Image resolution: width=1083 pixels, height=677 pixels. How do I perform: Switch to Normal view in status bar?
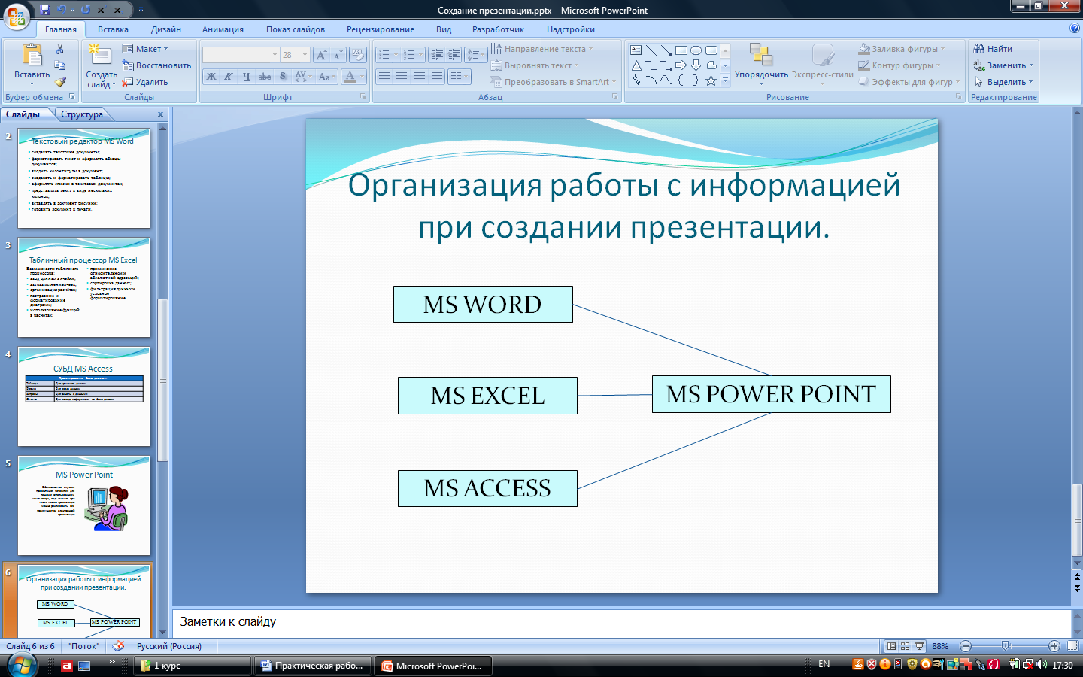(x=891, y=646)
